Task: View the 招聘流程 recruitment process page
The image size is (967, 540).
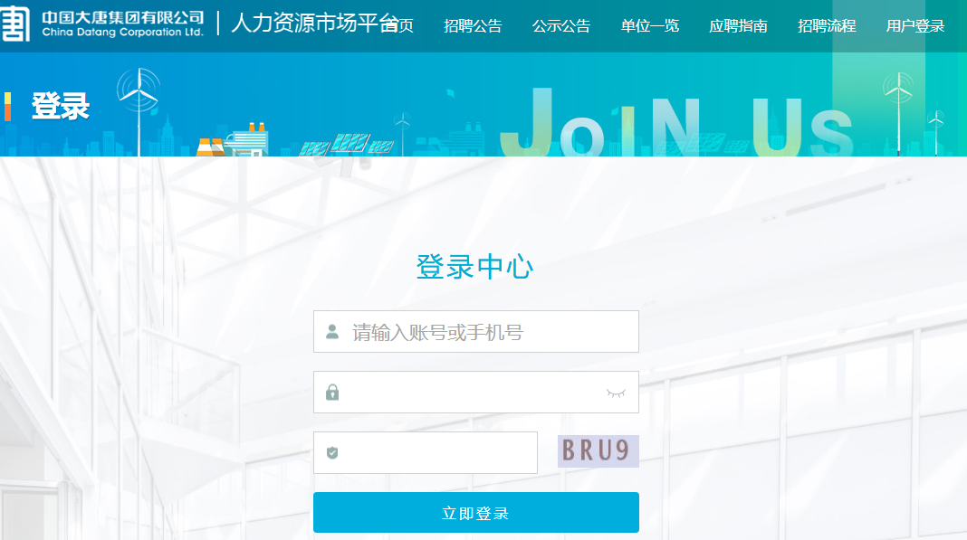Action: point(827,25)
